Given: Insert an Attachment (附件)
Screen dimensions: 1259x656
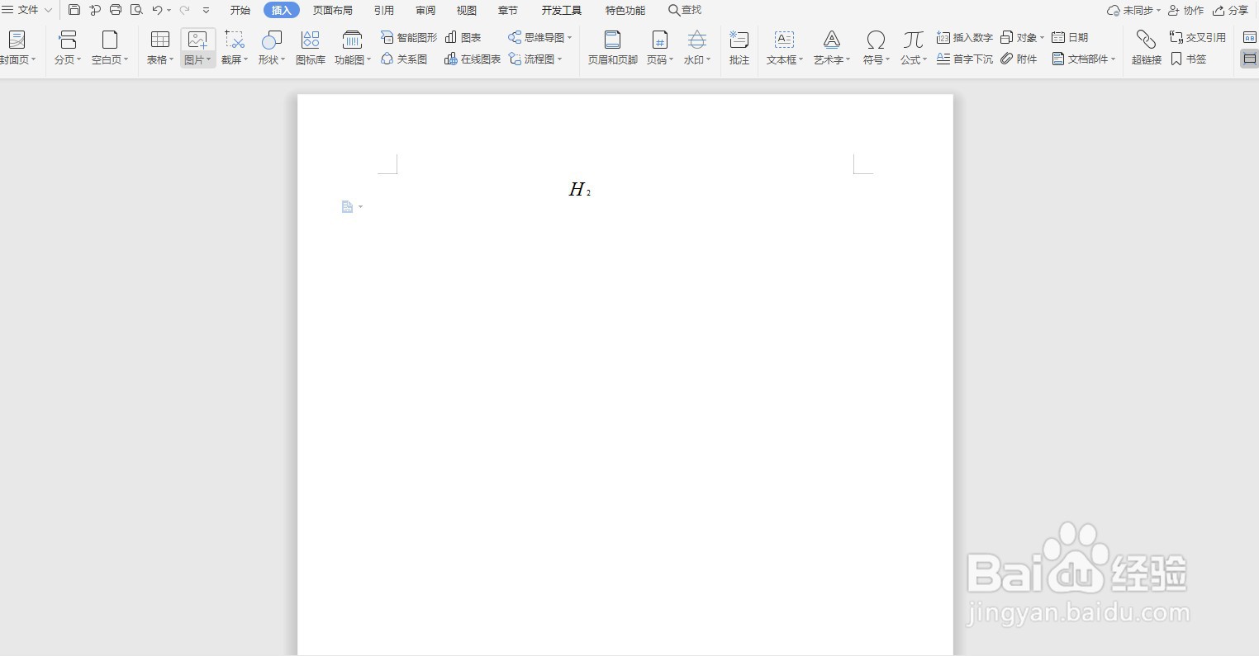Looking at the screenshot, I should point(1019,59).
